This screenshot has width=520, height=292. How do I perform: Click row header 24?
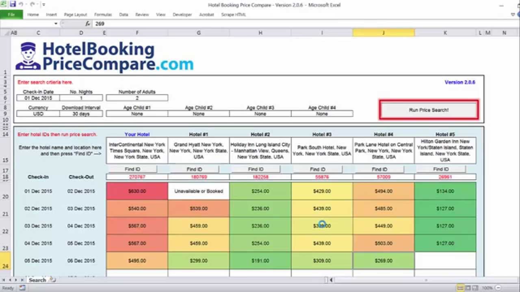click(x=5, y=260)
